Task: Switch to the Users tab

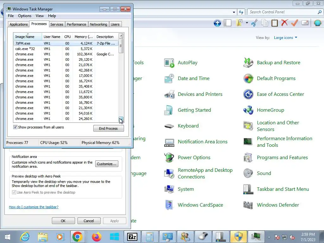Action: coord(115,24)
